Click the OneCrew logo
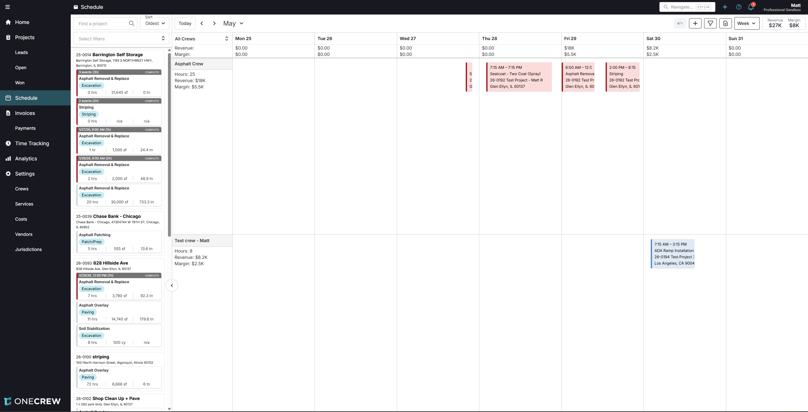The width and height of the screenshot is (808, 412). click(x=33, y=401)
